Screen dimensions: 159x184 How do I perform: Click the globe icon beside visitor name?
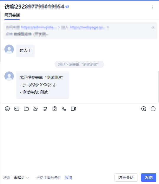(67, 6)
